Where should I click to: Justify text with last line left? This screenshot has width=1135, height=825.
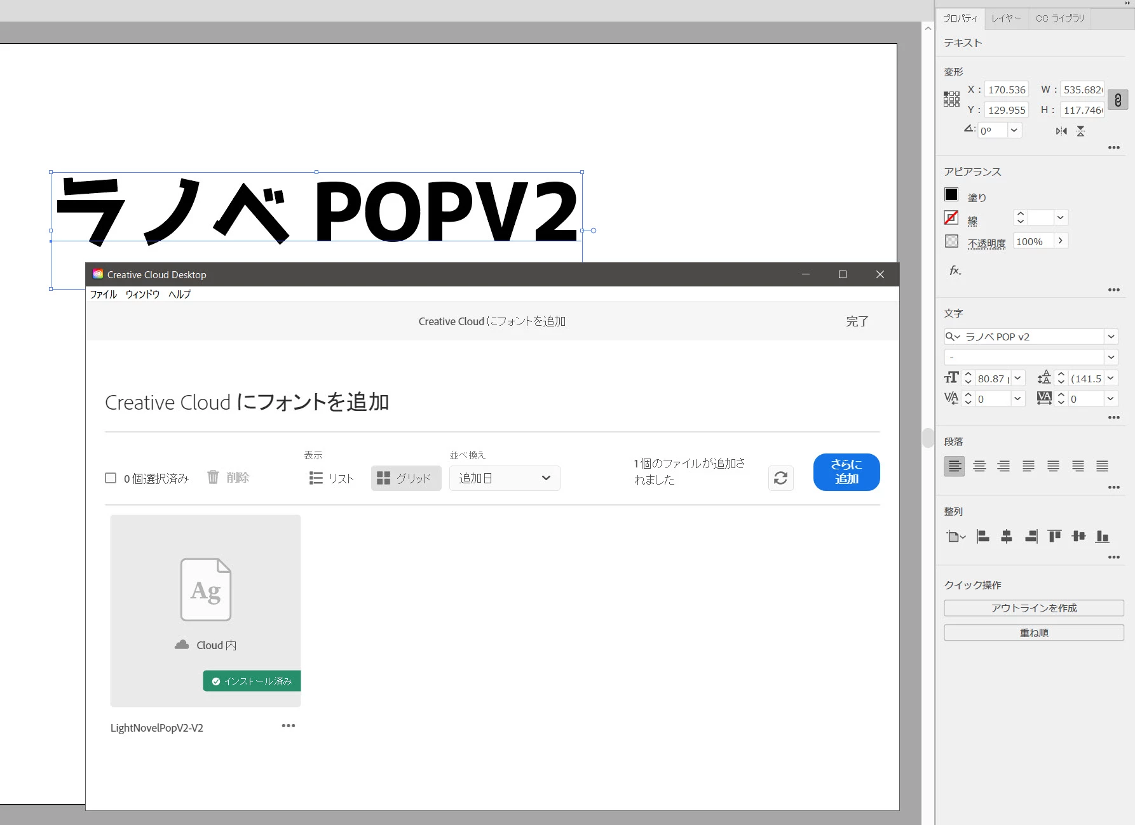(x=1028, y=466)
